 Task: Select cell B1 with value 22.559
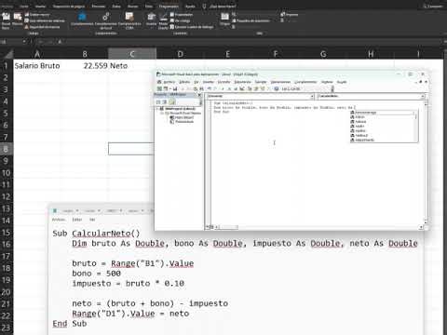[x=85, y=66]
